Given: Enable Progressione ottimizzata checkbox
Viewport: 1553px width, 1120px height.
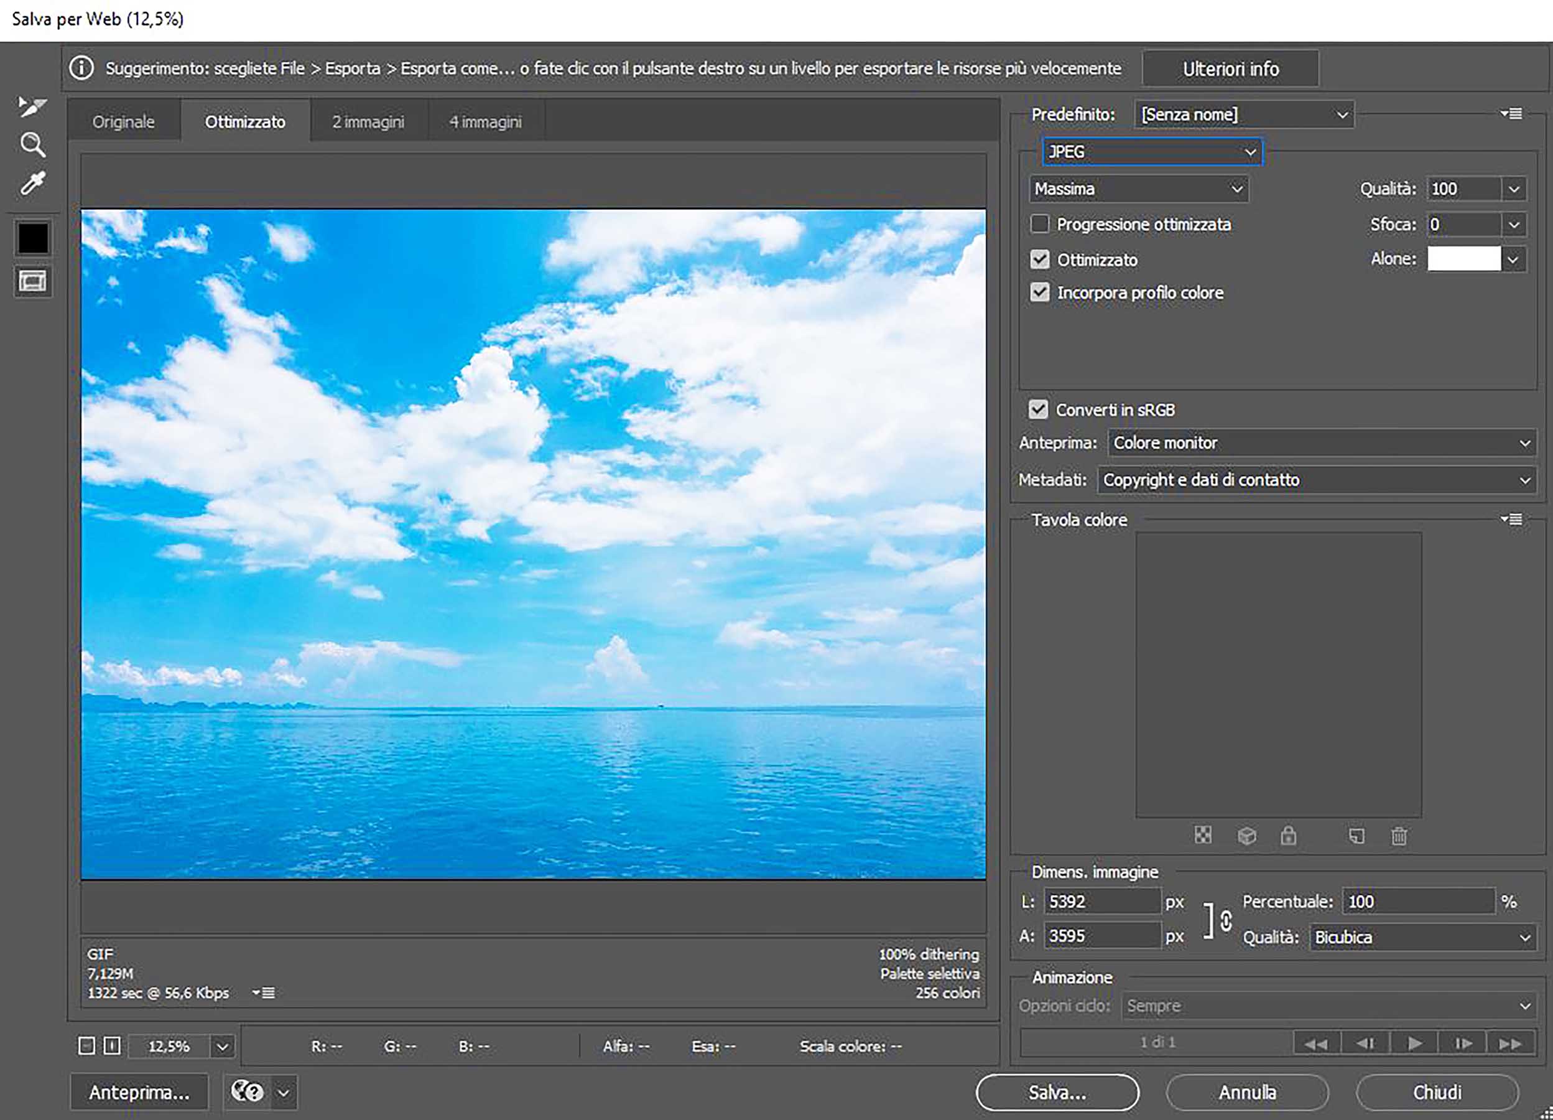Looking at the screenshot, I should [x=1039, y=224].
